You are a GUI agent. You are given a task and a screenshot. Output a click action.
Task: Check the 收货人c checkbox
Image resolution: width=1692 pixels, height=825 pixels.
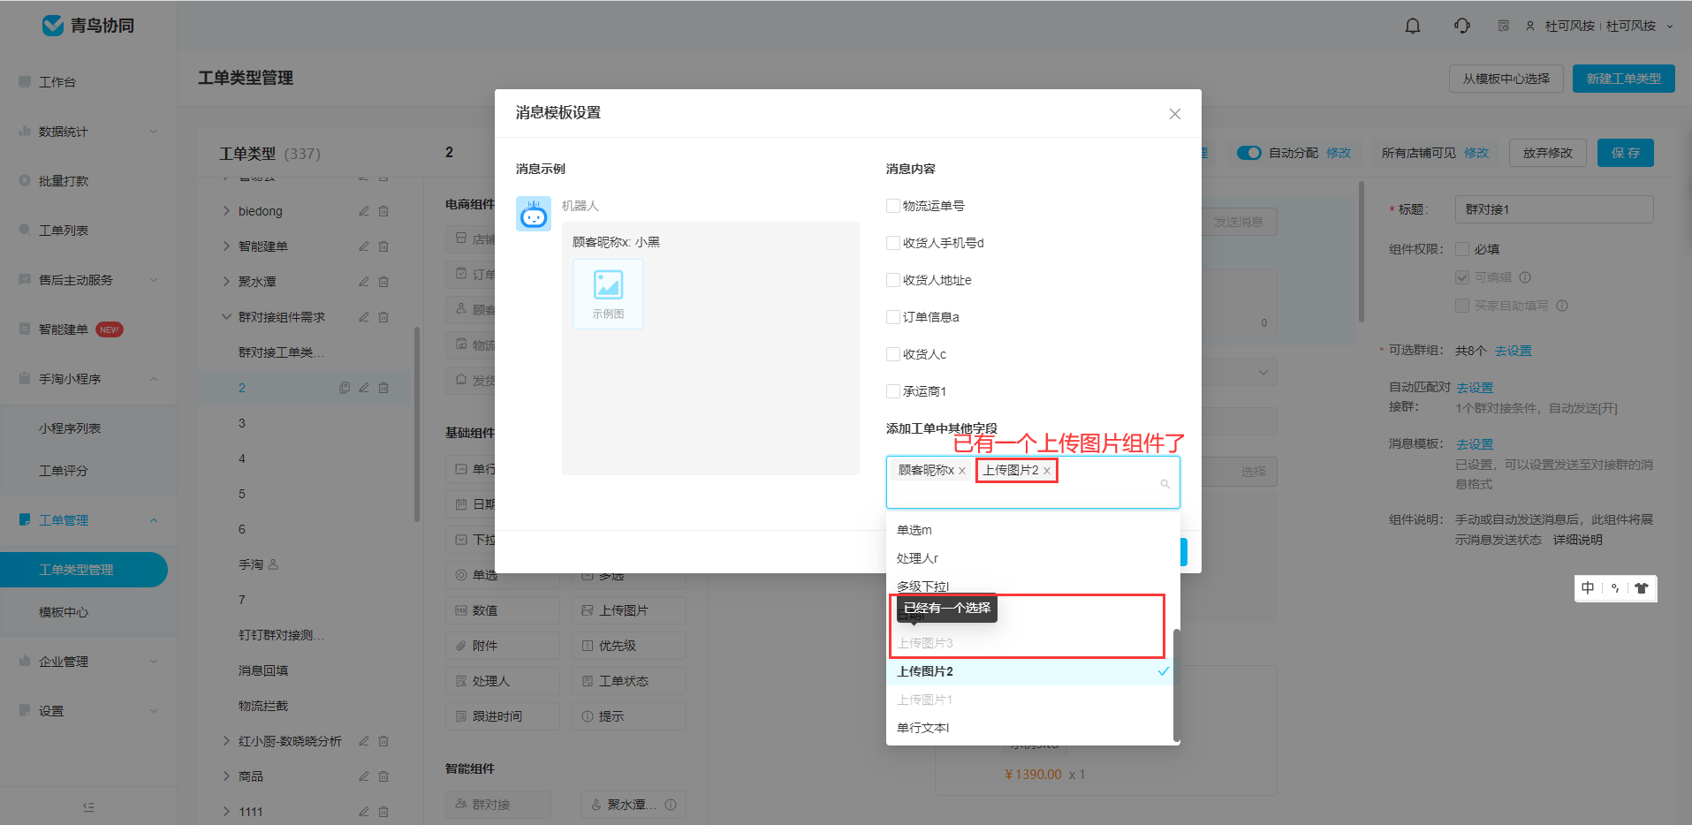(892, 354)
